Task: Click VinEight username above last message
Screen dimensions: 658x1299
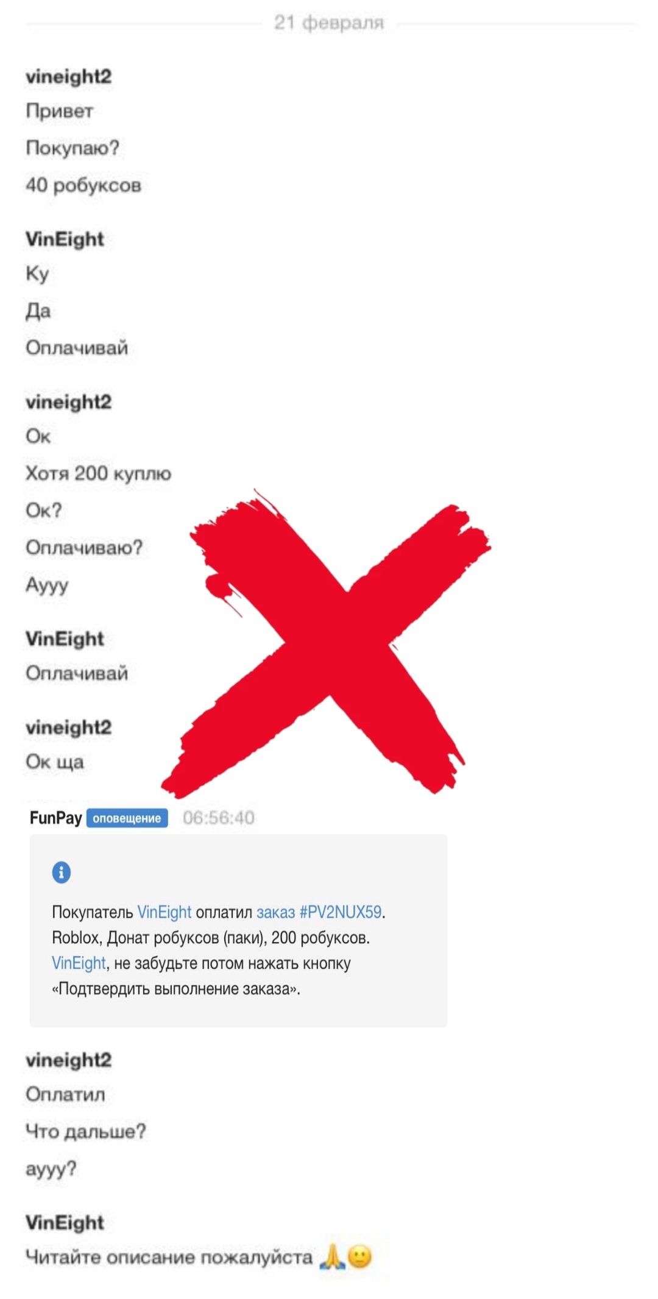Action: [65, 1222]
